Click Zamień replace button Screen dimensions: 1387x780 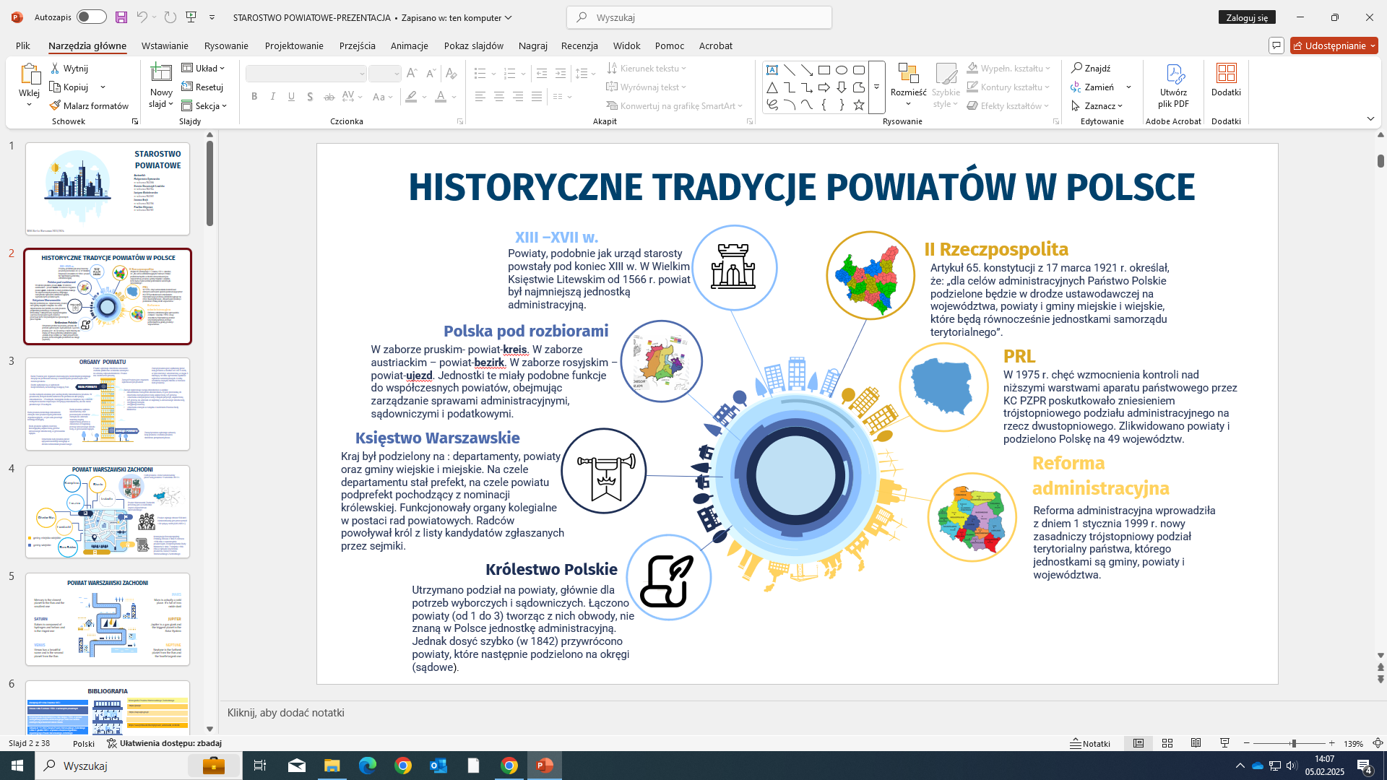1093,87
